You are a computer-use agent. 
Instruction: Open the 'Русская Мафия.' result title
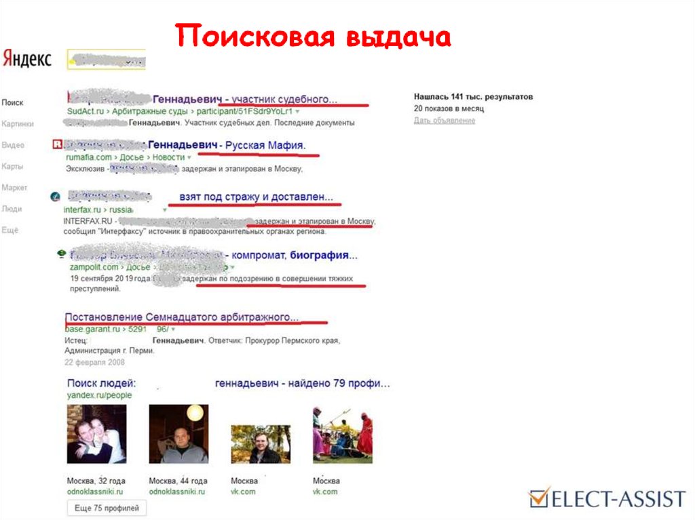[x=265, y=145]
